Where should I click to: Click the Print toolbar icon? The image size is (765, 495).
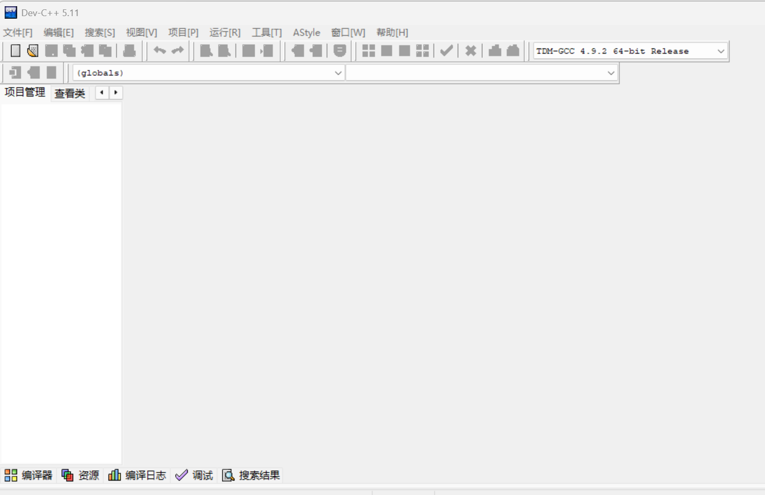click(x=129, y=51)
